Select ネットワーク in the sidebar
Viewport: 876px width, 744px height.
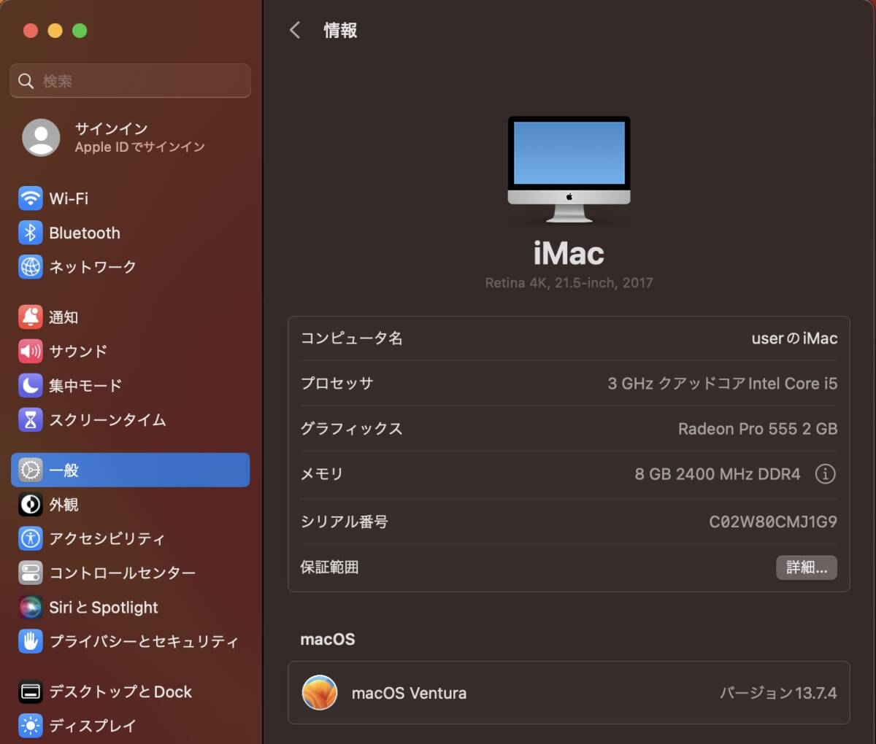(x=131, y=267)
